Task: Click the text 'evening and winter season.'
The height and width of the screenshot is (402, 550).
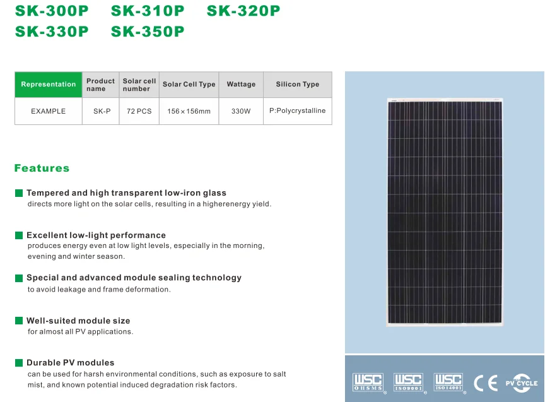Action: [76, 257]
